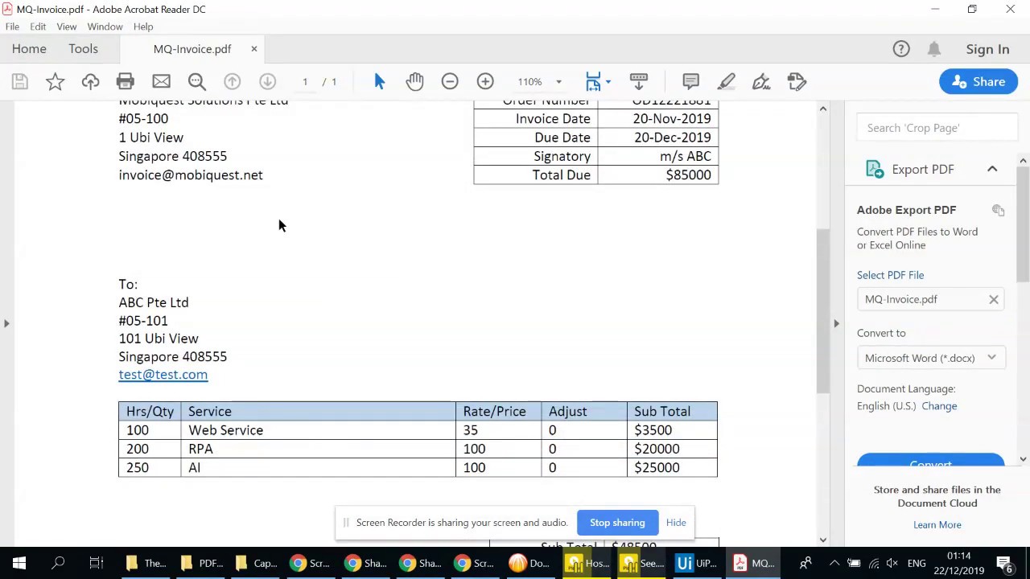Open Windows action center notifications
Image resolution: width=1030 pixels, height=579 pixels.
pos(1004,563)
